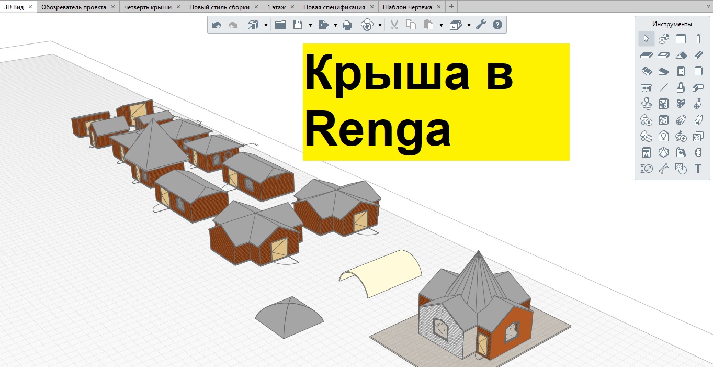The width and height of the screenshot is (713, 367).
Task: Pick the Isolated foundation tool
Action: pos(681,87)
